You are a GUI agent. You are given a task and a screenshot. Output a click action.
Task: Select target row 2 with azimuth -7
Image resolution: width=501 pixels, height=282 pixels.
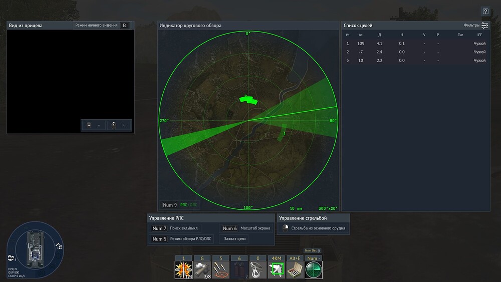pyautogui.click(x=416, y=52)
